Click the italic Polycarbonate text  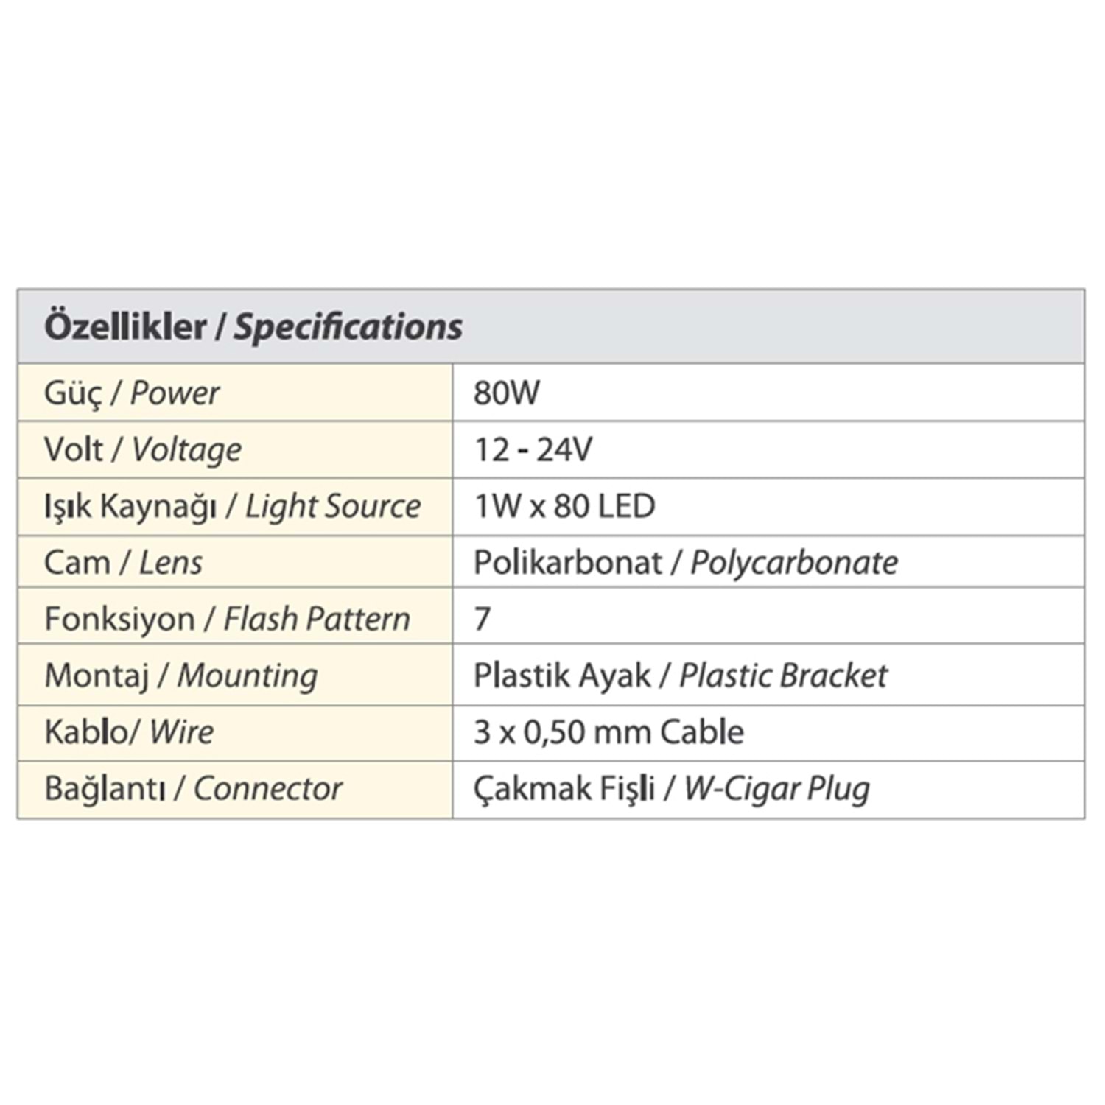click(x=794, y=563)
